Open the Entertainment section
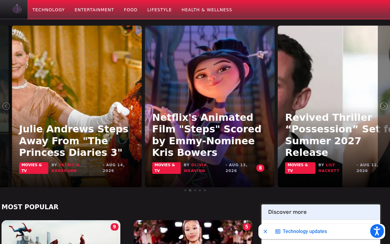Image resolution: width=390 pixels, height=244 pixels. (94, 10)
